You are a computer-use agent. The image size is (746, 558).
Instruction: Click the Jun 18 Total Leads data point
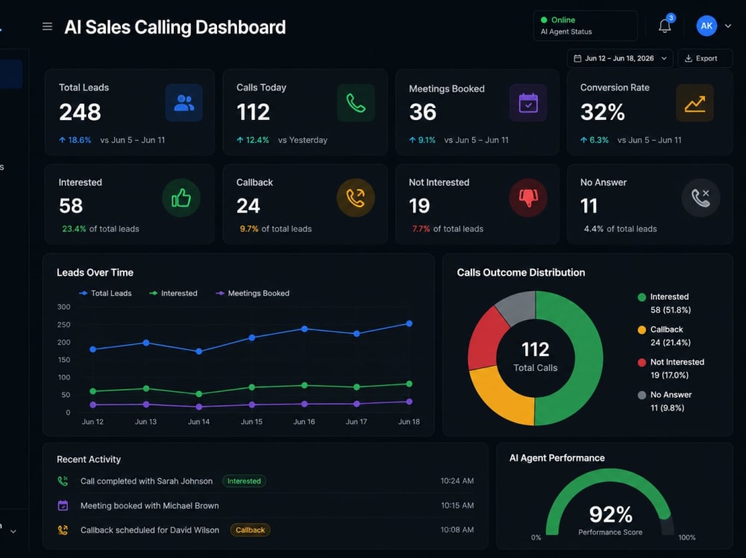[x=409, y=323]
